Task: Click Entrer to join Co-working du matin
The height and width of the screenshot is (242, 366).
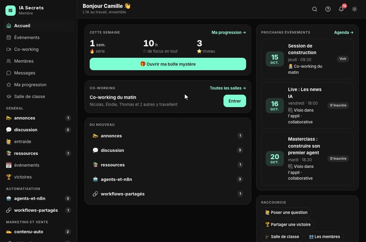Action: (235, 101)
